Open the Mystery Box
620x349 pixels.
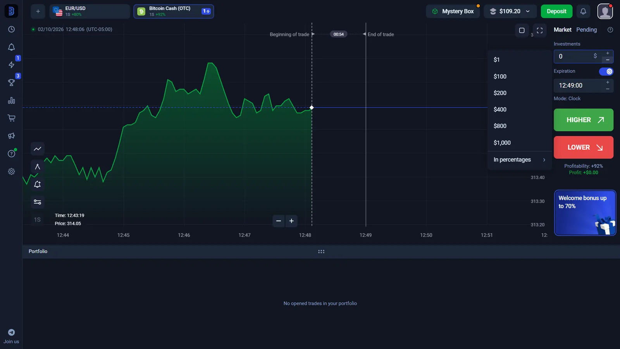point(453,11)
